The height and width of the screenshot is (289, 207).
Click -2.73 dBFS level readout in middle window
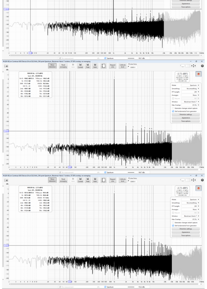coord(182,74)
